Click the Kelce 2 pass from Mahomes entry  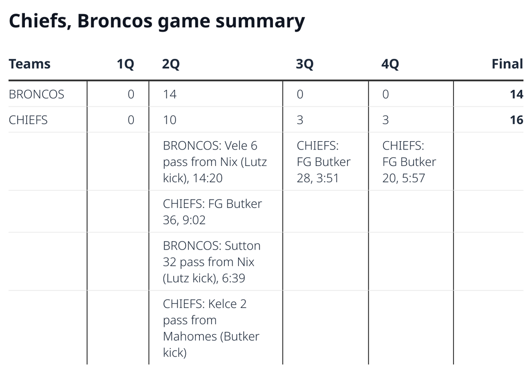(x=211, y=328)
